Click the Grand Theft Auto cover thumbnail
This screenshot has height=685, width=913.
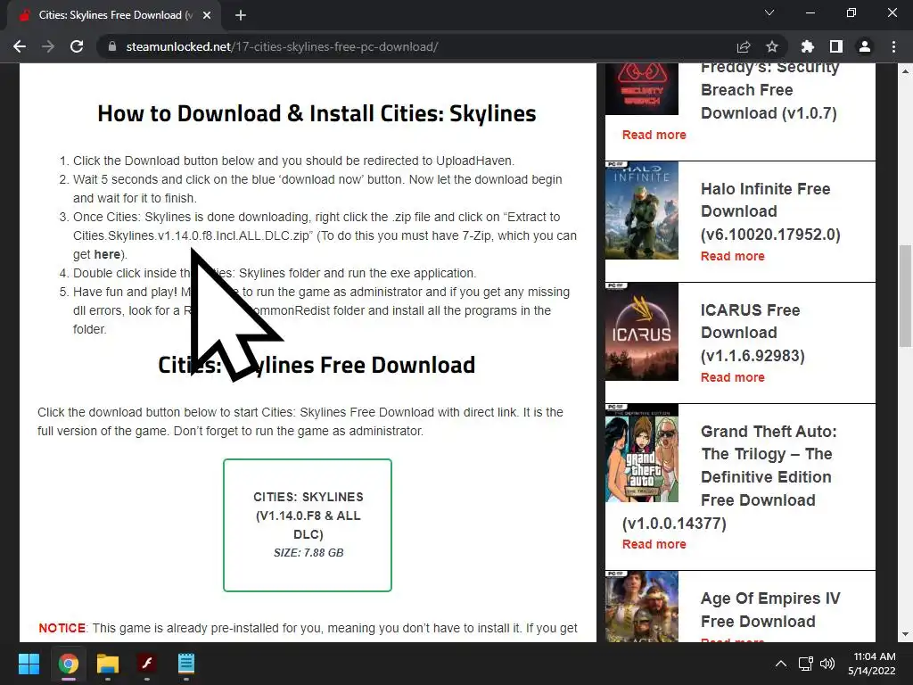tap(642, 452)
